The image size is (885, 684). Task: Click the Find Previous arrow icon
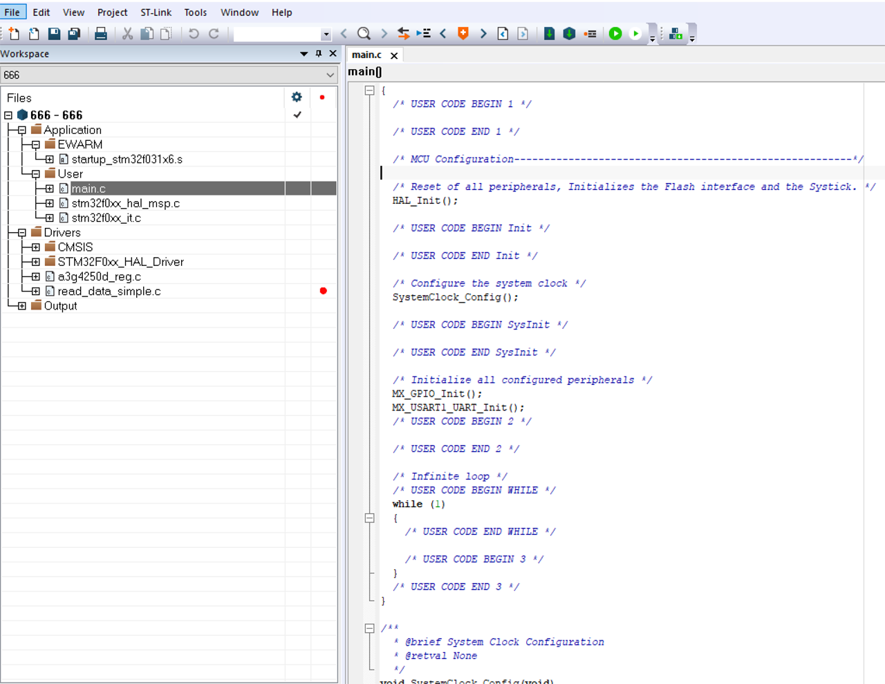[344, 33]
